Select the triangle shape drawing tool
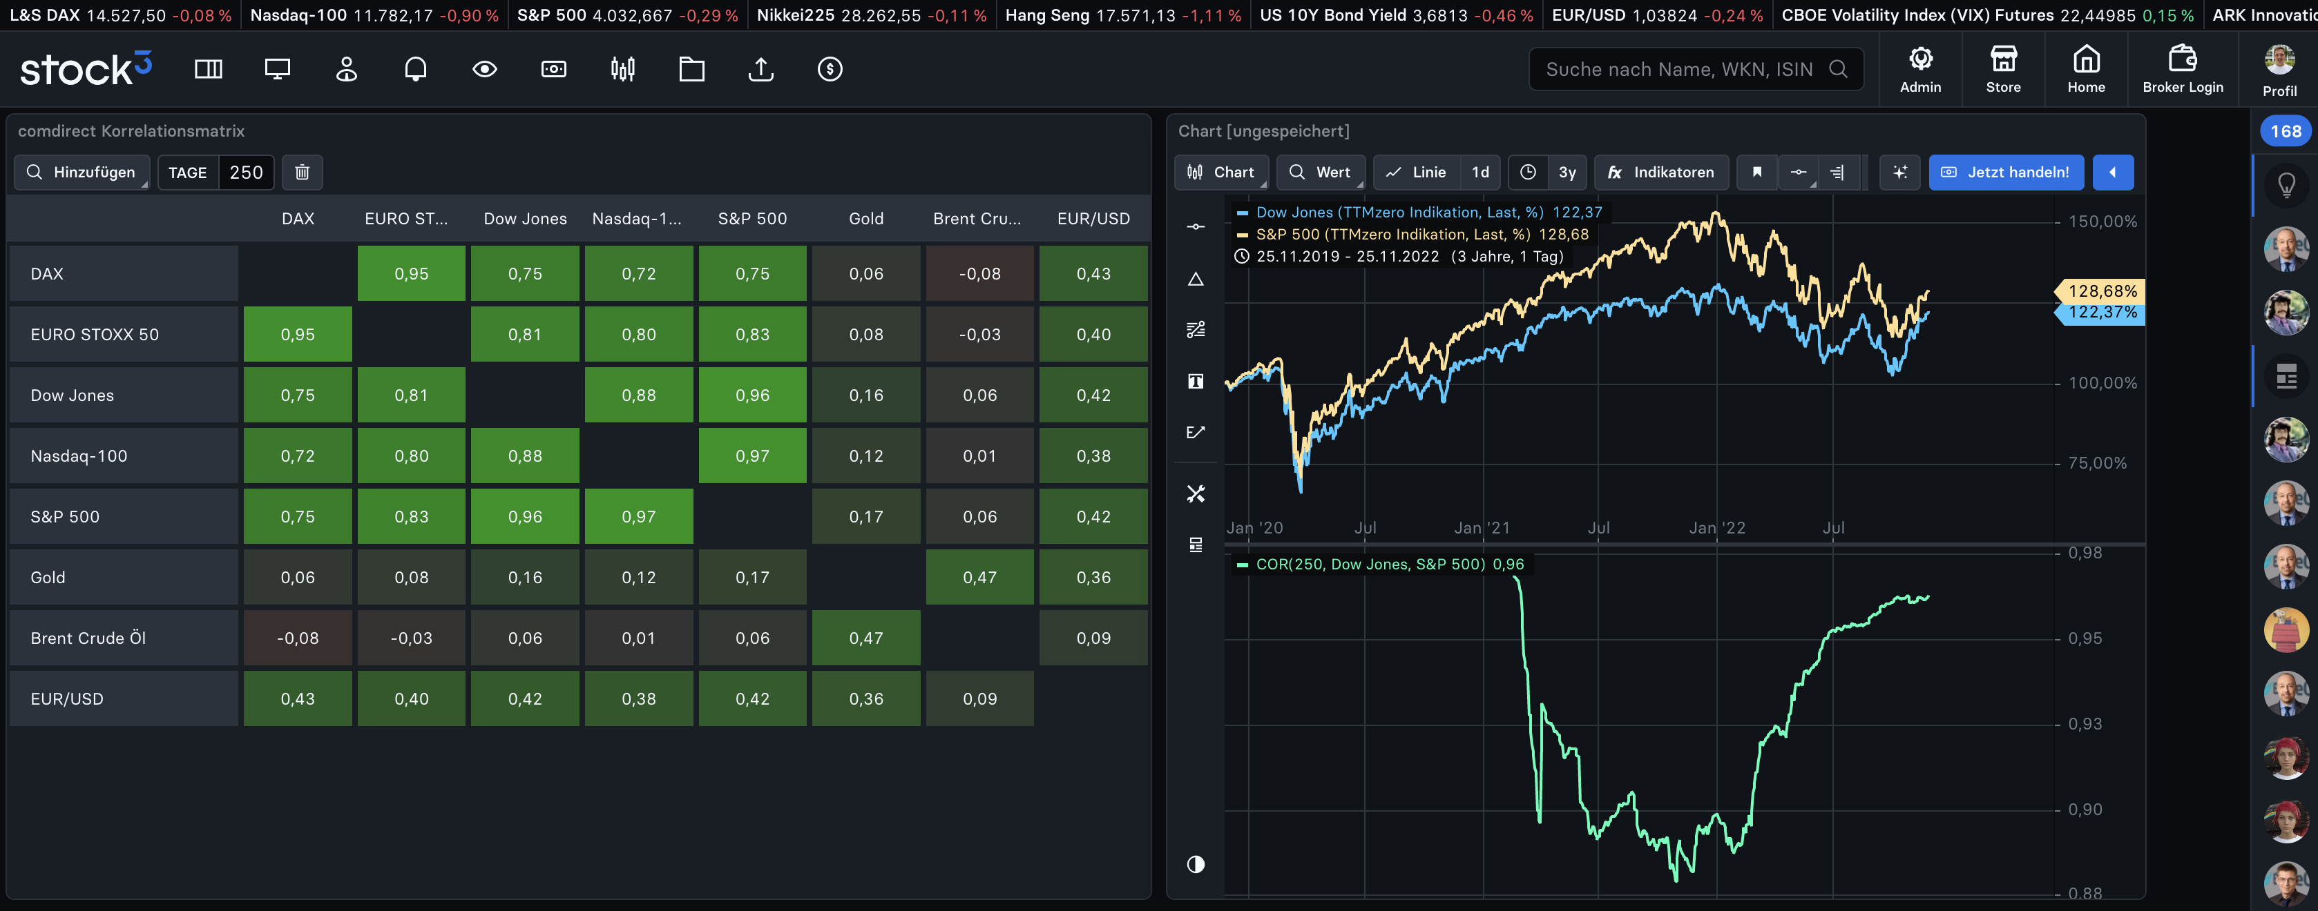Screen dimensions: 2318x911 pyautogui.click(x=1195, y=279)
